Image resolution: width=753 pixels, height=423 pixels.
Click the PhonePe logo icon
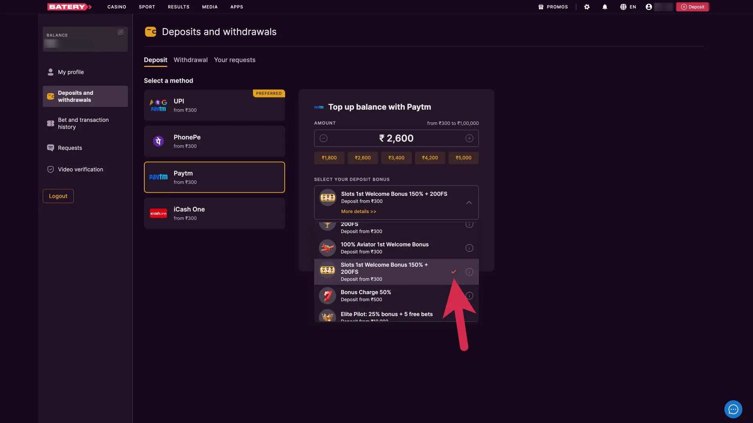click(158, 141)
